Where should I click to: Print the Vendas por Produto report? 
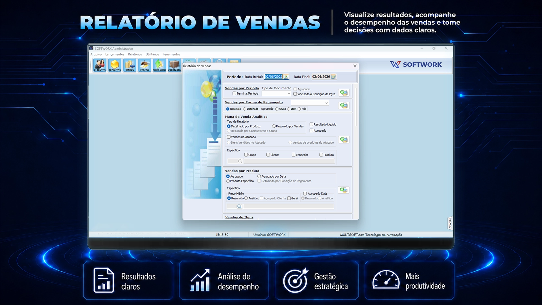[x=344, y=190]
